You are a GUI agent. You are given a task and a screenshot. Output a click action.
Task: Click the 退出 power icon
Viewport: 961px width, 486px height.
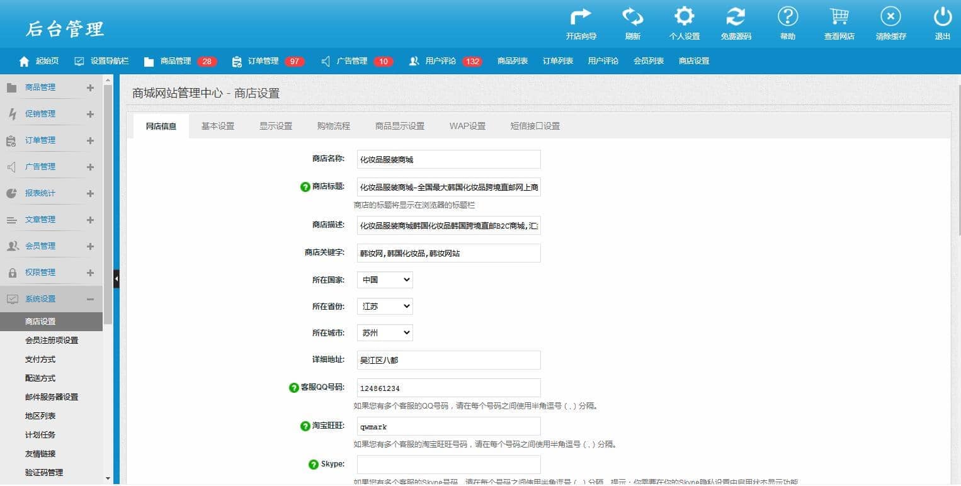click(942, 17)
